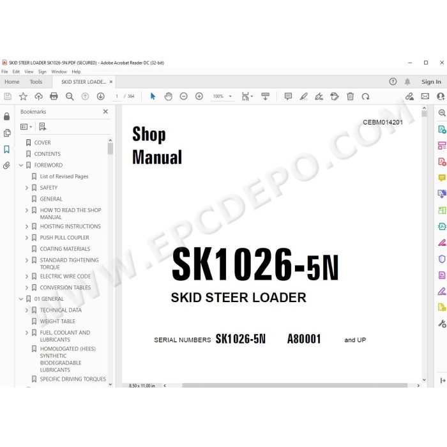Go to the previous page arrow
Viewport: 447px width, 447px height.
coord(85,96)
